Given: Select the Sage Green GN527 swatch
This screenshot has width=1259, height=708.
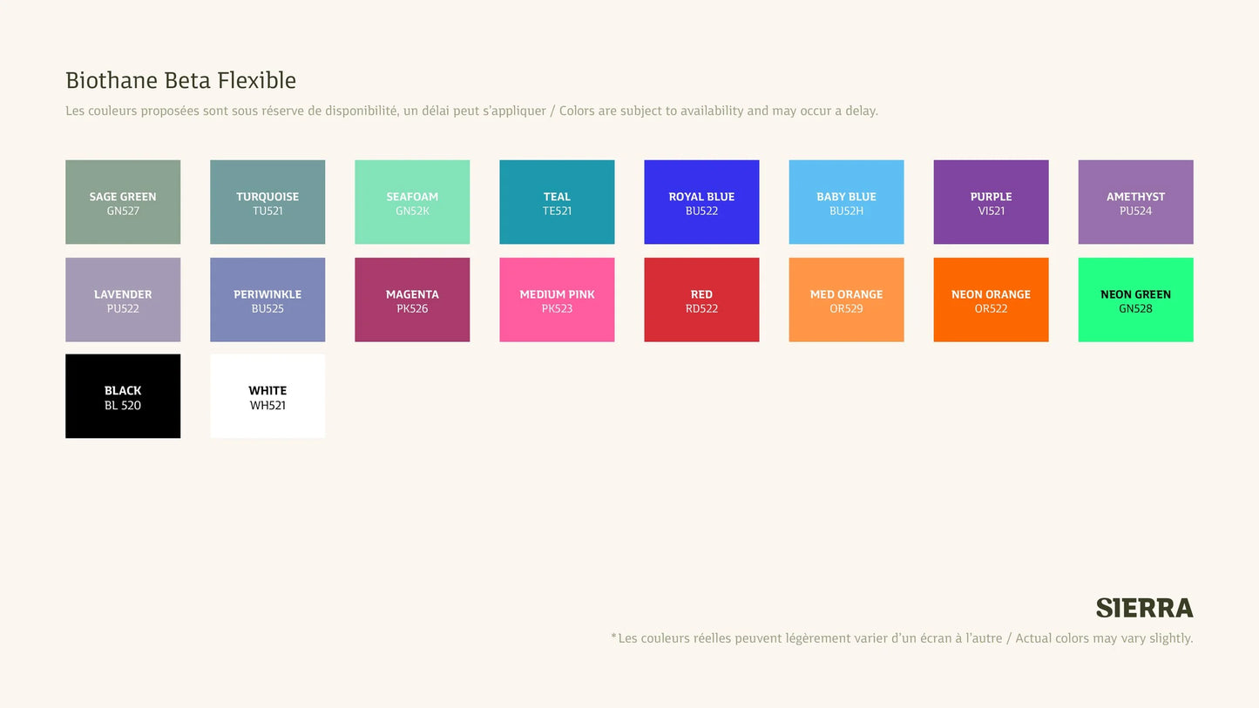Looking at the screenshot, I should [123, 202].
